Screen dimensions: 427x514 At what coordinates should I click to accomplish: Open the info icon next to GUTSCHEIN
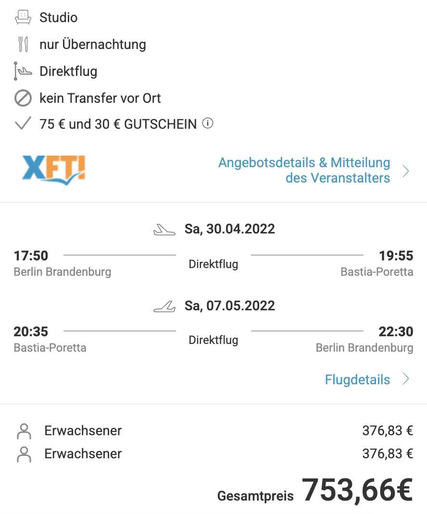(207, 123)
